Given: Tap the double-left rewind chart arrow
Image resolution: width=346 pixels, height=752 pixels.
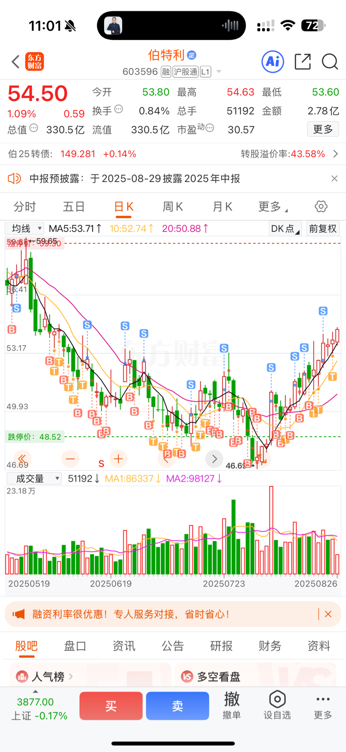Looking at the screenshot, I should [x=22, y=459].
